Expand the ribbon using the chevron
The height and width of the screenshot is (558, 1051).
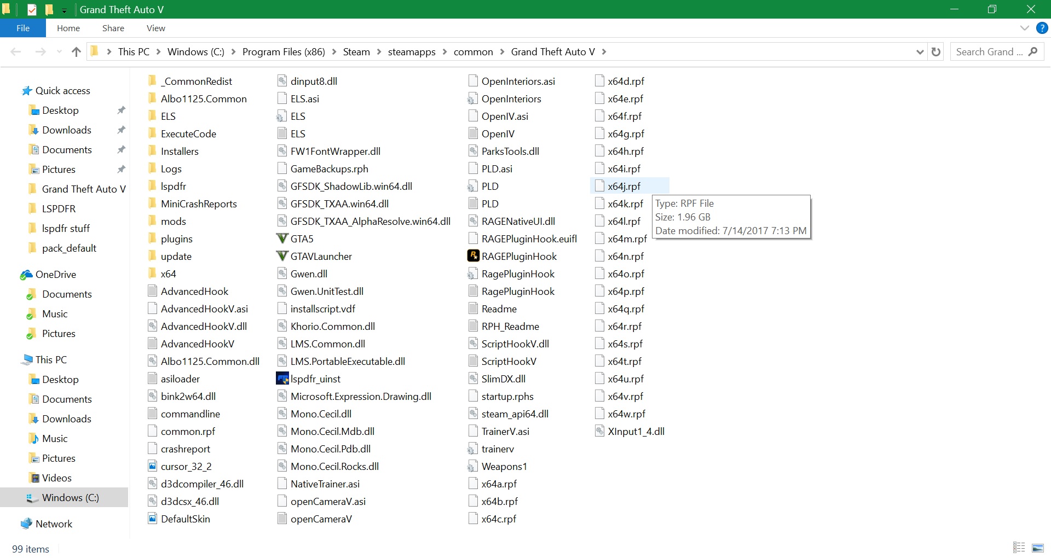(x=1024, y=28)
